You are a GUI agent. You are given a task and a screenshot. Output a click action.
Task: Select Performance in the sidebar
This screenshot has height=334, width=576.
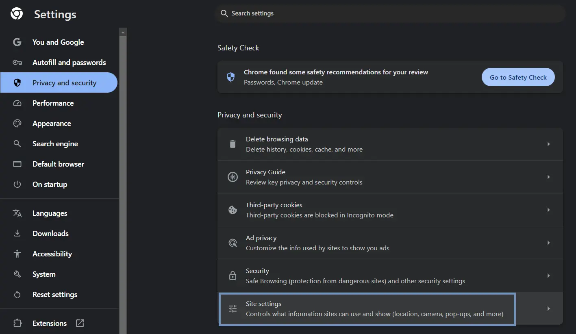[53, 103]
